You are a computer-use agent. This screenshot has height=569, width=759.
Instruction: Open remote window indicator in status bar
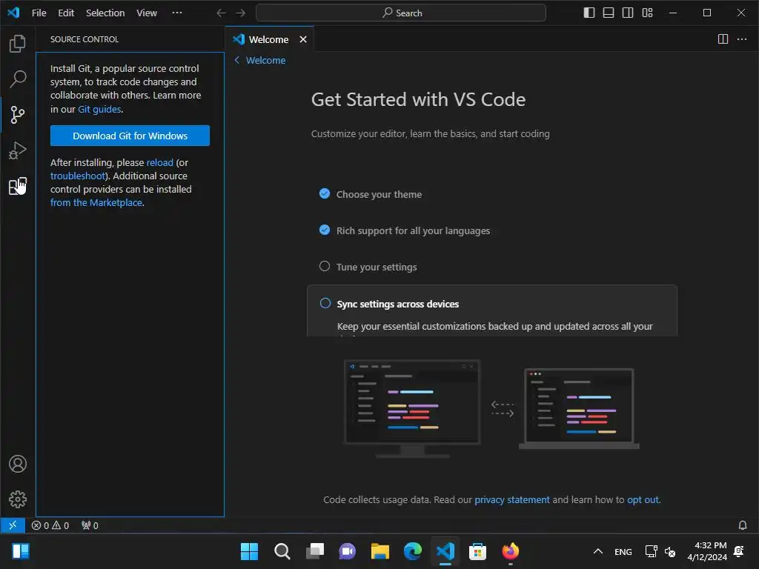tap(13, 525)
